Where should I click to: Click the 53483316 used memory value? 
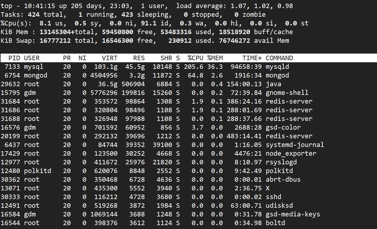tap(176, 32)
